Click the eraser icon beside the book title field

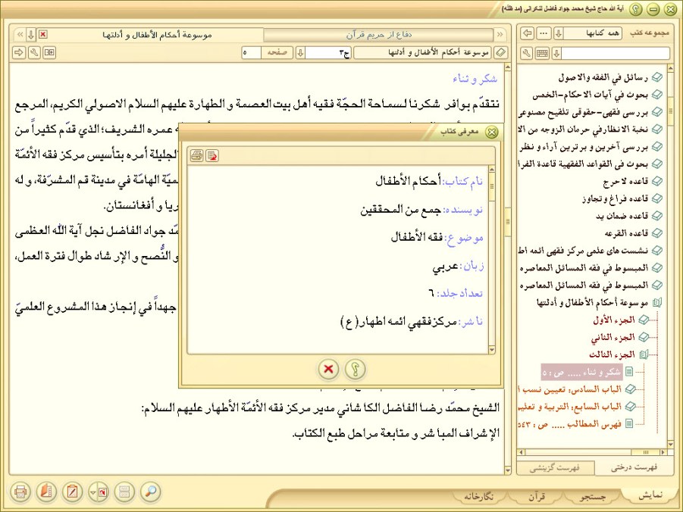500,53
